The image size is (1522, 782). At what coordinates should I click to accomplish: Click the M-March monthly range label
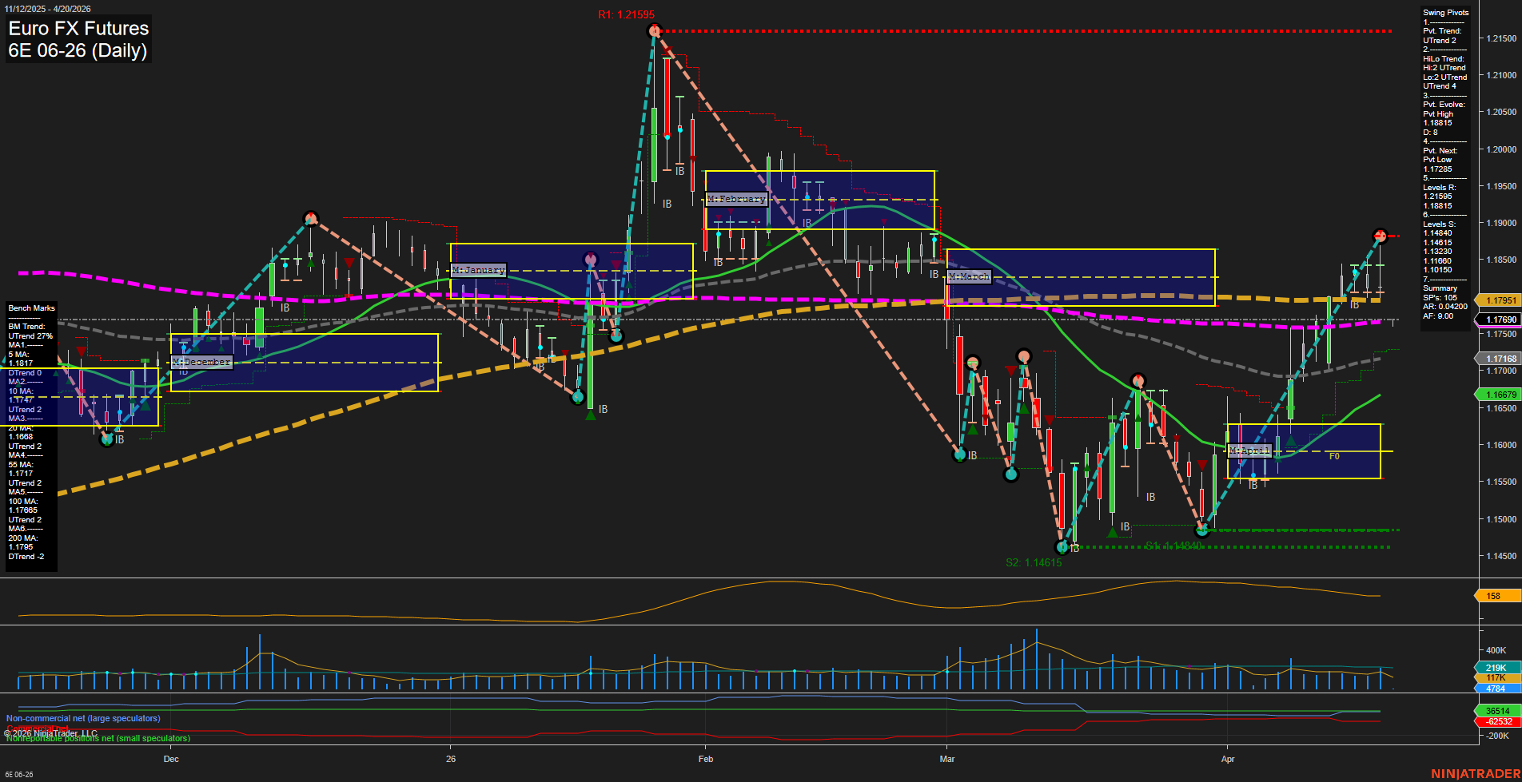point(970,276)
